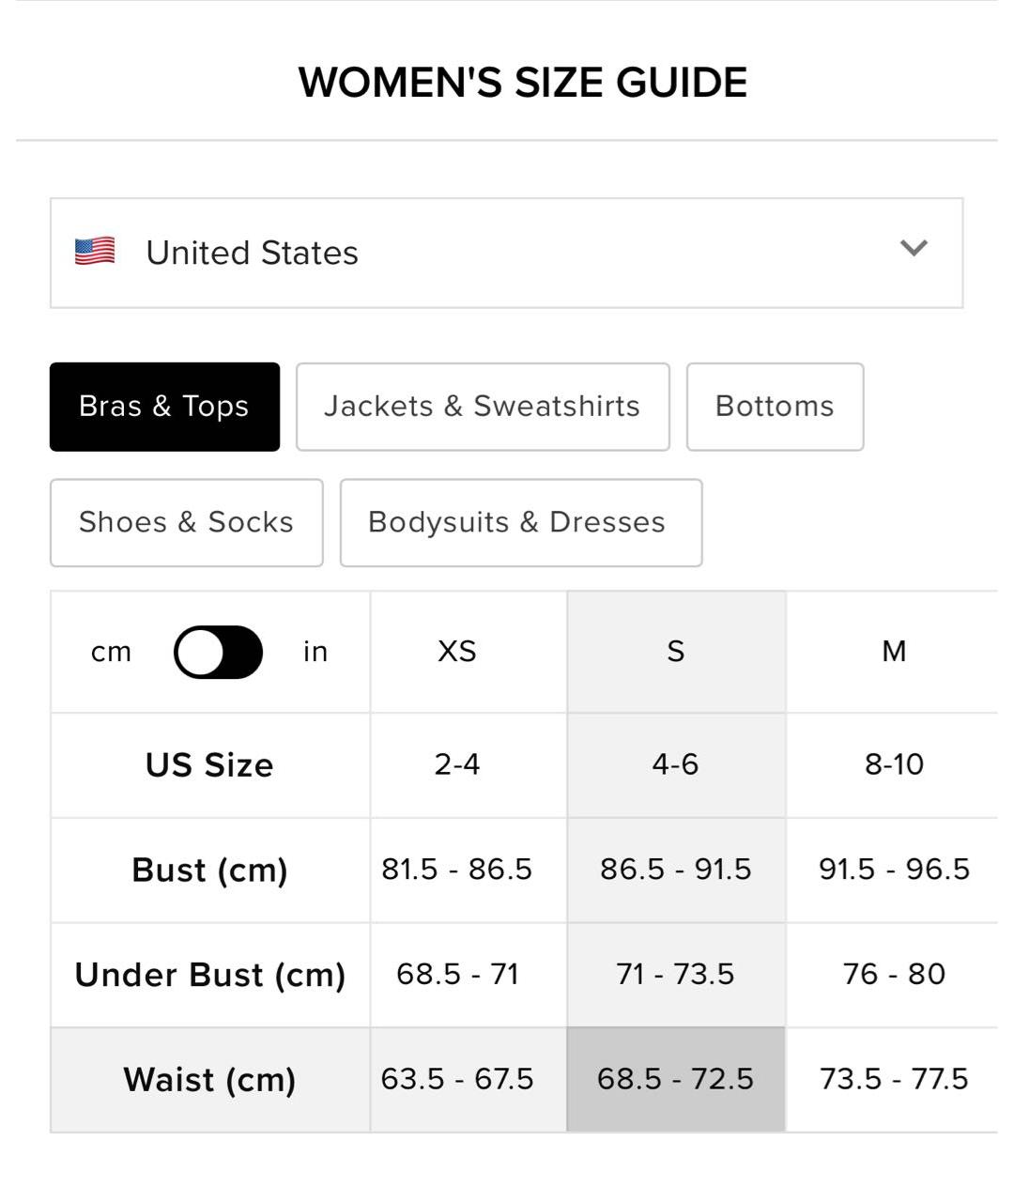Click the S size column header
The width and height of the screenshot is (1014, 1202).
coord(676,652)
